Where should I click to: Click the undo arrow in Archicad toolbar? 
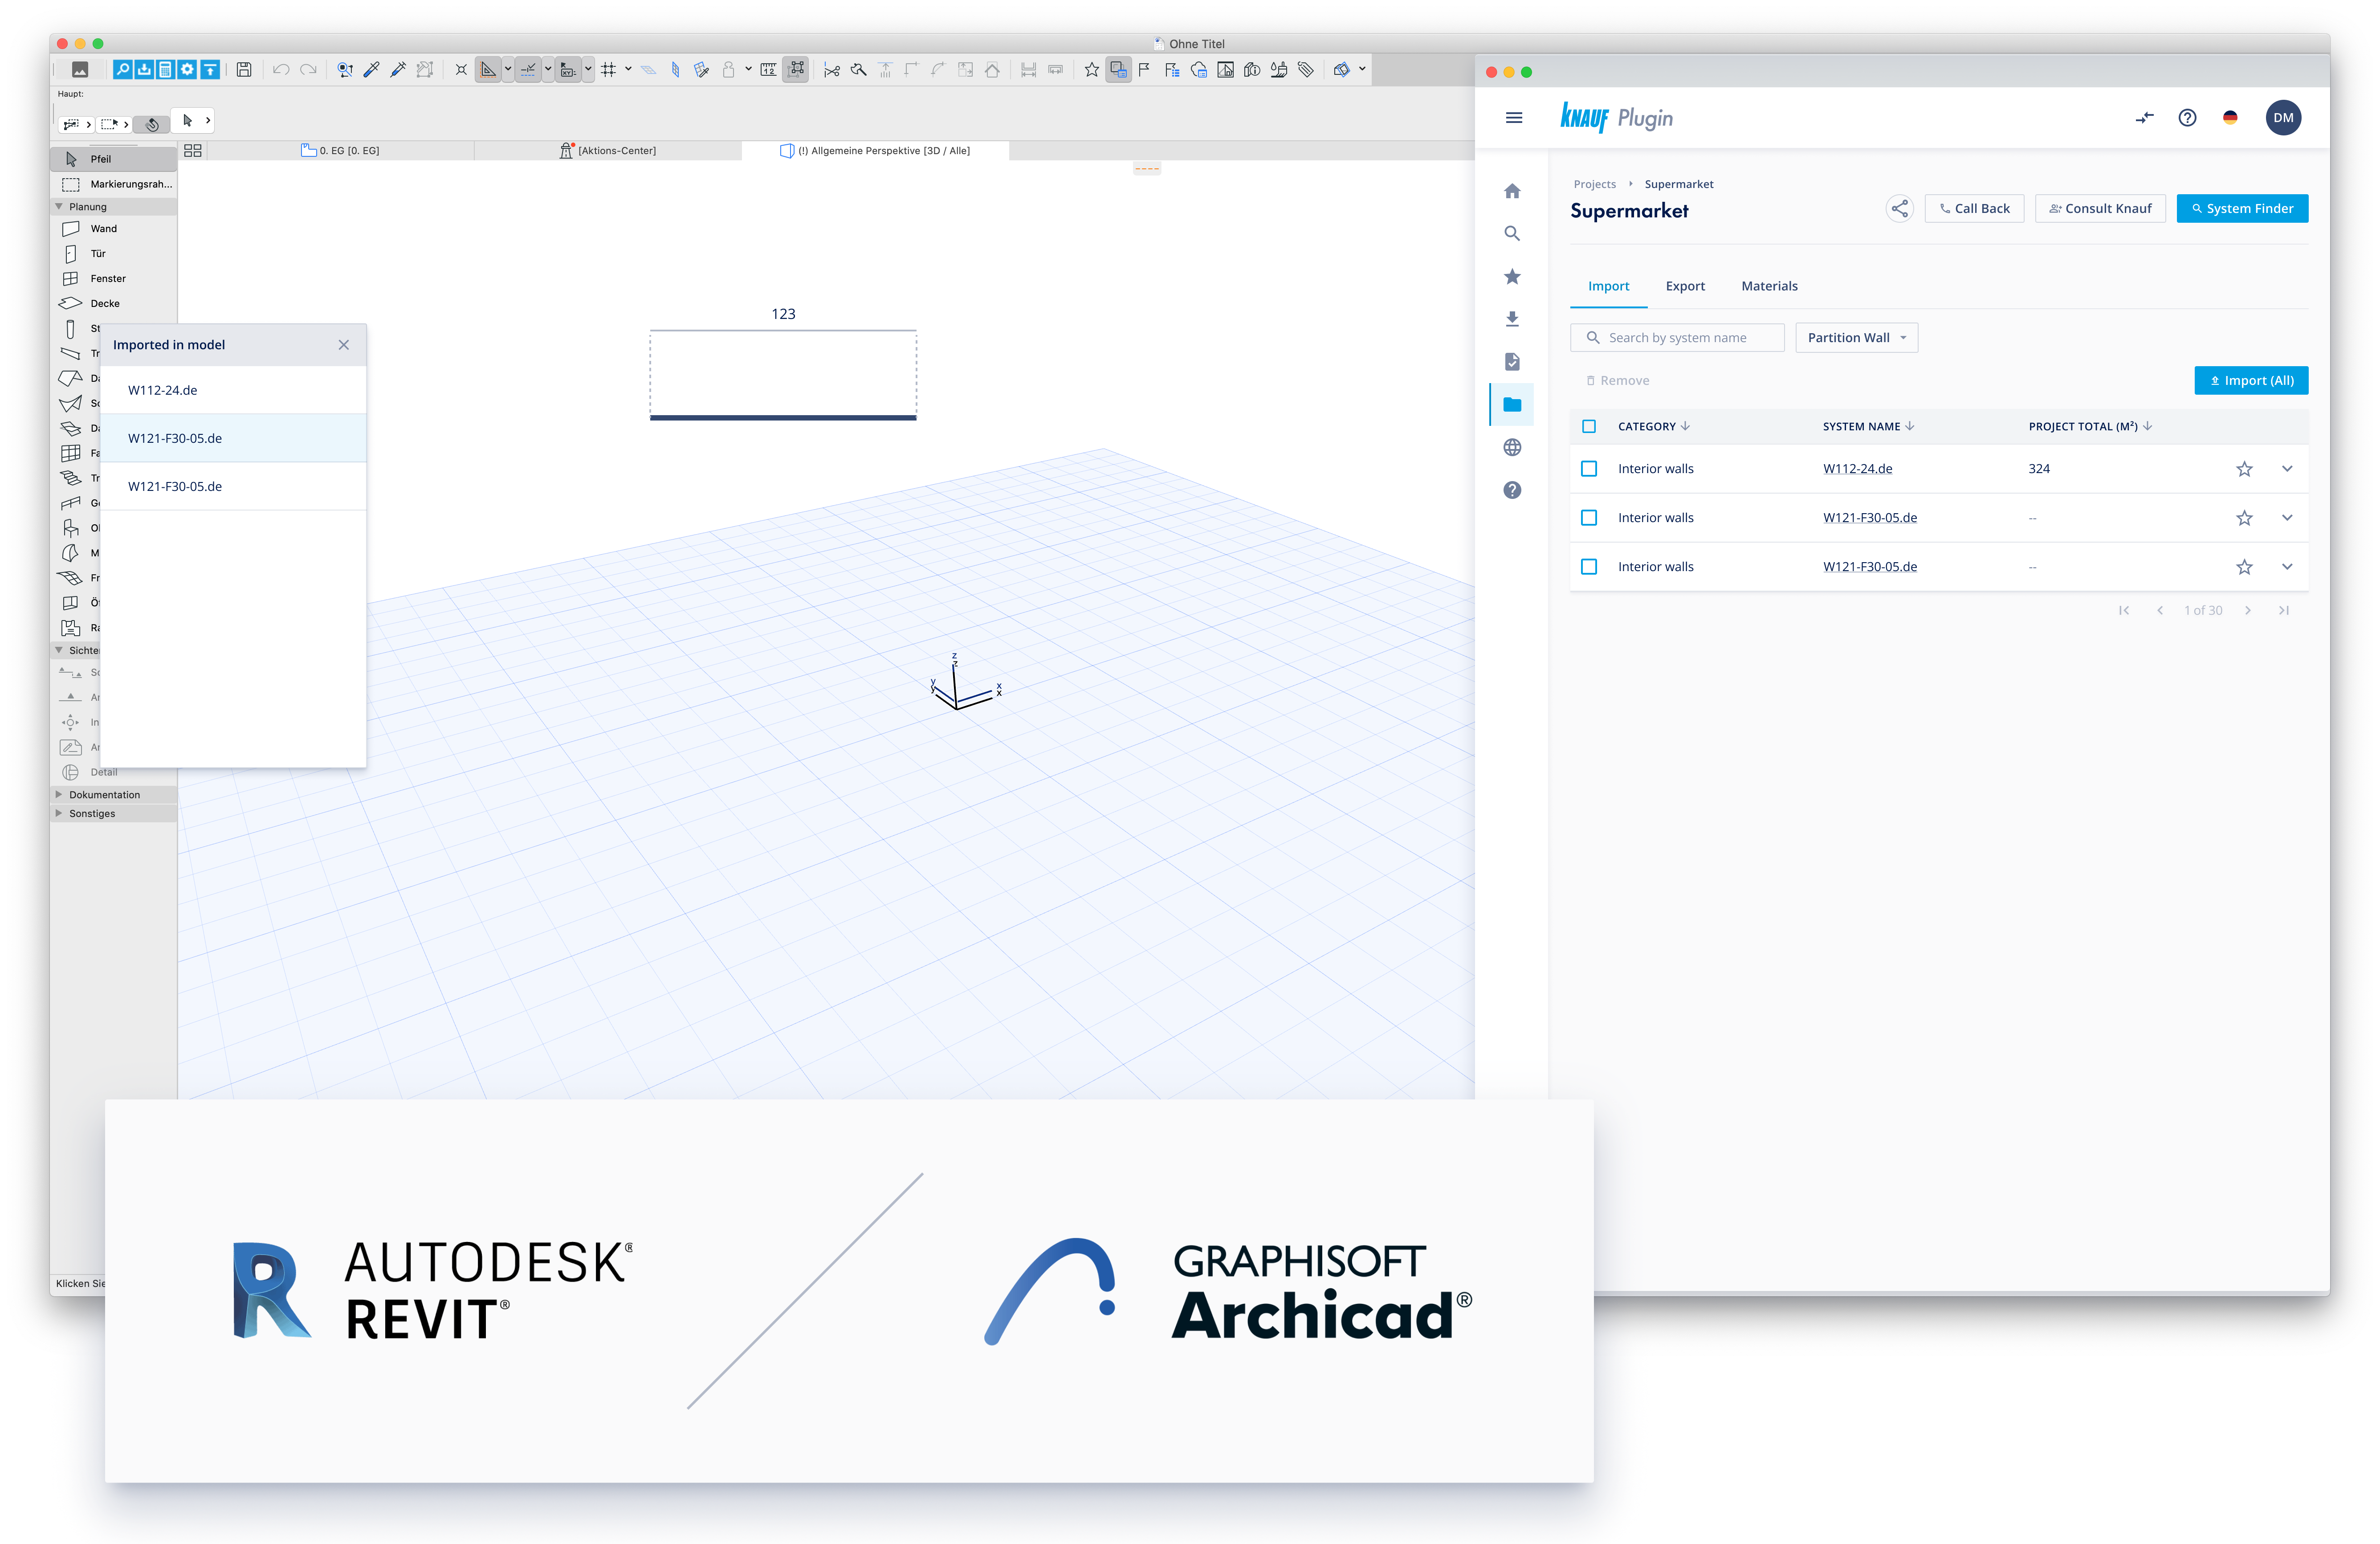pos(281,70)
